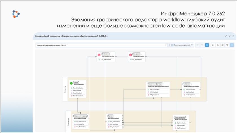Click the Iwk_Finalization row
Image resolution: width=237 pixels, height=133 pixels.
coord(114,127)
